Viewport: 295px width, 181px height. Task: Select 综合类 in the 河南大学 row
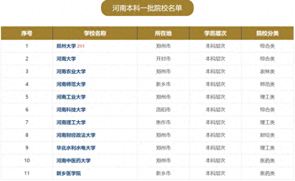(x=267, y=59)
